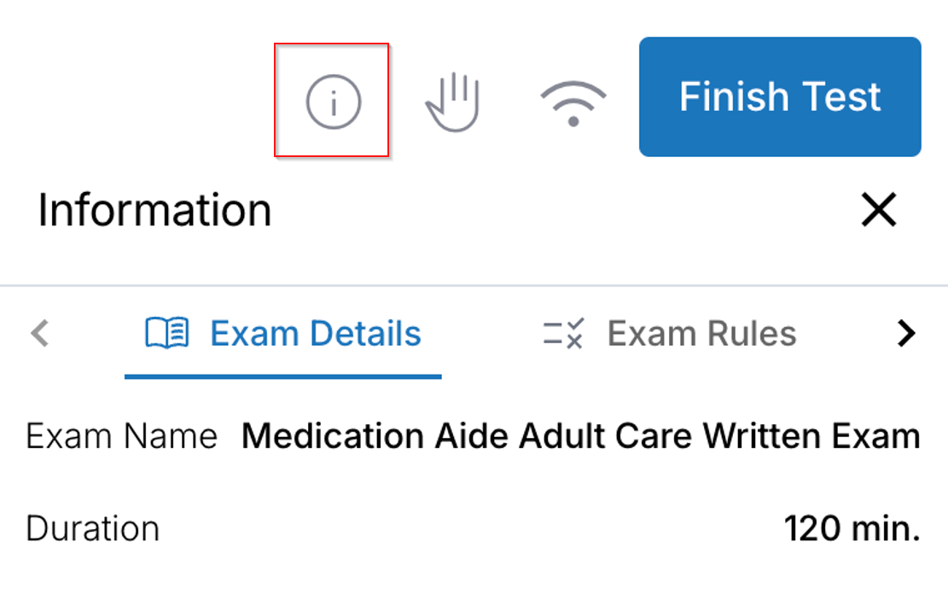Click the checklist icon beside Exam Rules

(x=562, y=334)
